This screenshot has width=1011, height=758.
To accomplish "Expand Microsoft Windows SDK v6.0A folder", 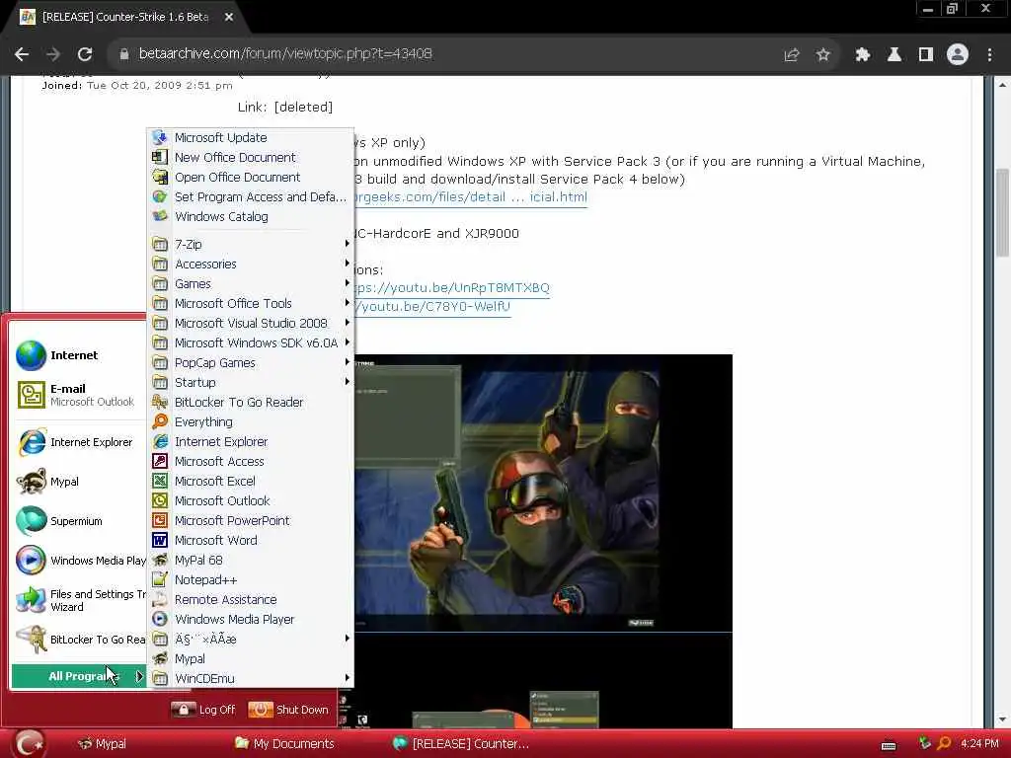I will click(250, 342).
